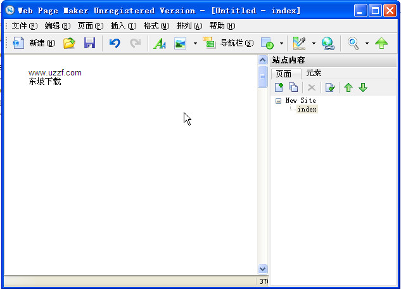Open the preview dropdown arrow

coord(367,43)
